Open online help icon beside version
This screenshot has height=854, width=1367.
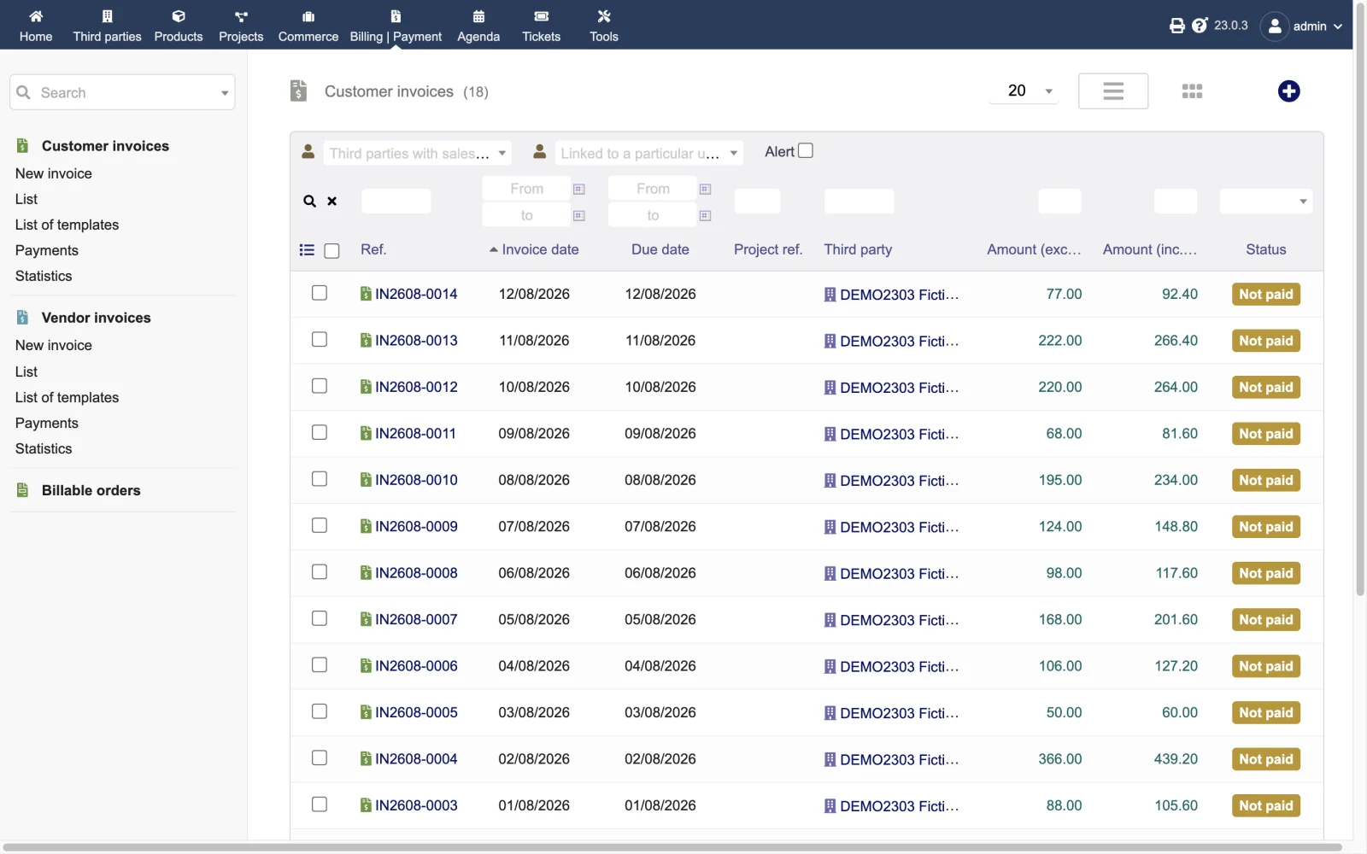coord(1200,26)
